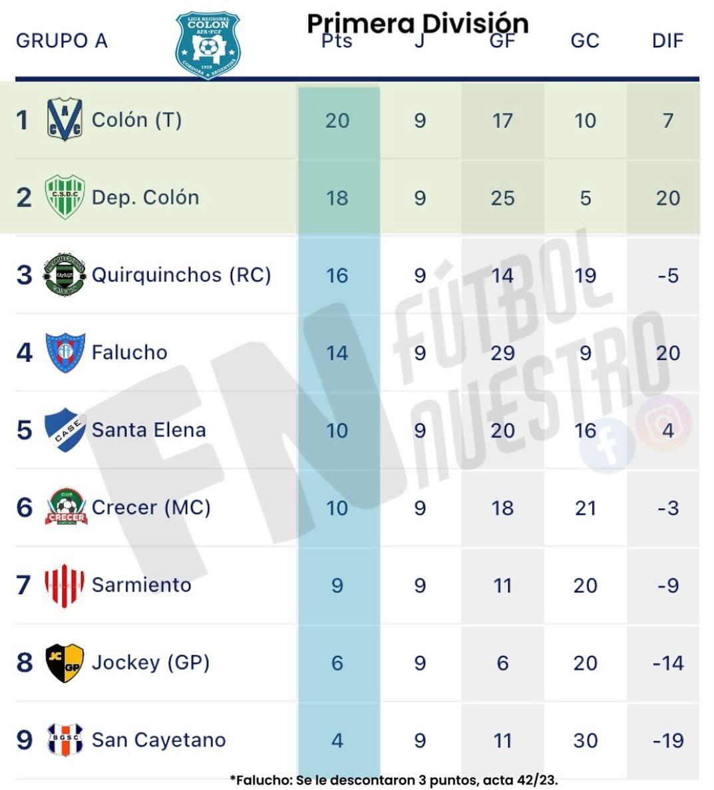Click the Colón (T) club crest
The height and width of the screenshot is (790, 714).
point(65,120)
